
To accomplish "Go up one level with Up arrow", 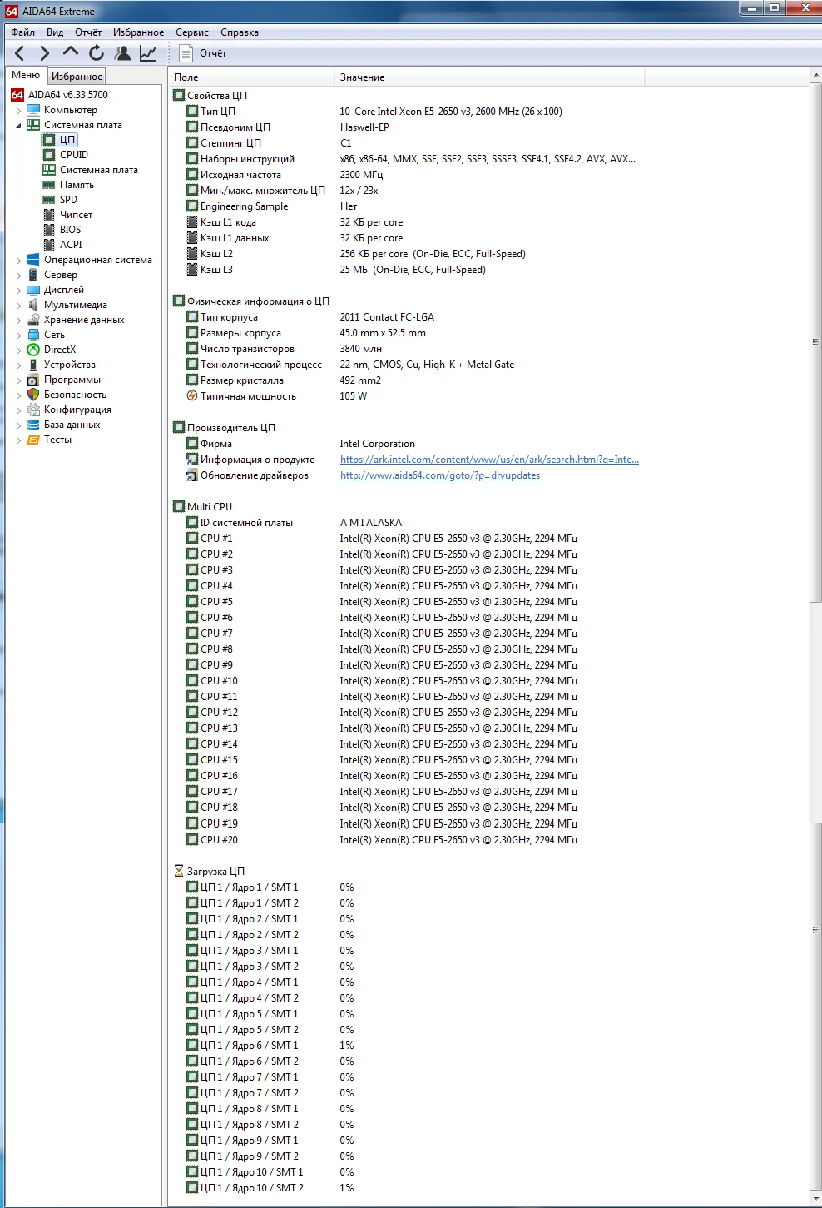I will click(x=71, y=52).
